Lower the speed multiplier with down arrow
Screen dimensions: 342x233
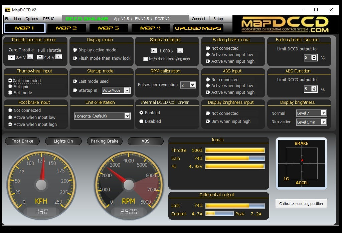click(154, 51)
